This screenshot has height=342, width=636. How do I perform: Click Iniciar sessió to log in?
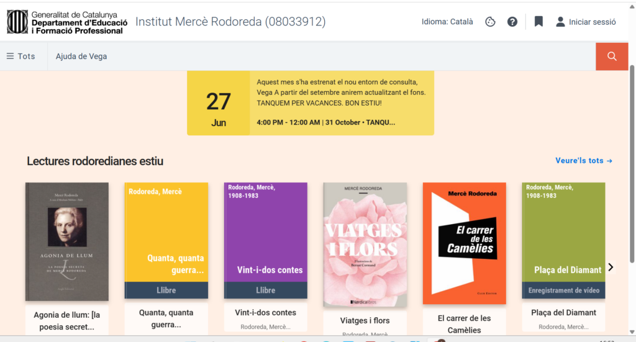tap(592, 22)
